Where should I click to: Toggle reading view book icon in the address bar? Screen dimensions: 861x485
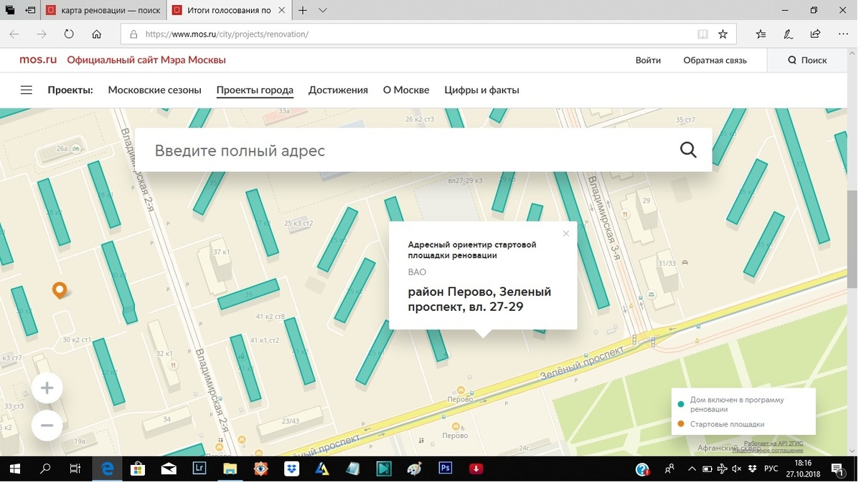[702, 34]
